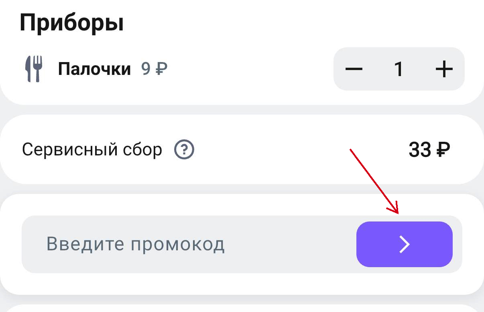The width and height of the screenshot is (484, 312).
Task: Decrease the Палочки quantity with minus
Action: pos(354,69)
